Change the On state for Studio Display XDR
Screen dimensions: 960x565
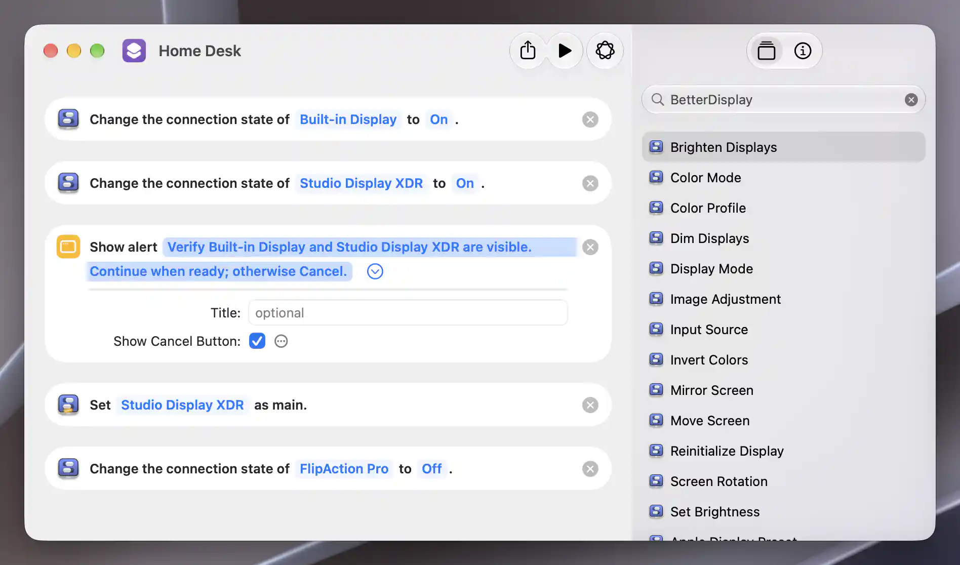point(465,183)
